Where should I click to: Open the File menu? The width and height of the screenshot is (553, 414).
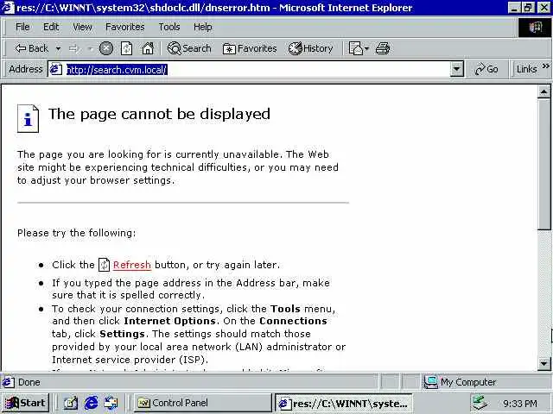22,27
